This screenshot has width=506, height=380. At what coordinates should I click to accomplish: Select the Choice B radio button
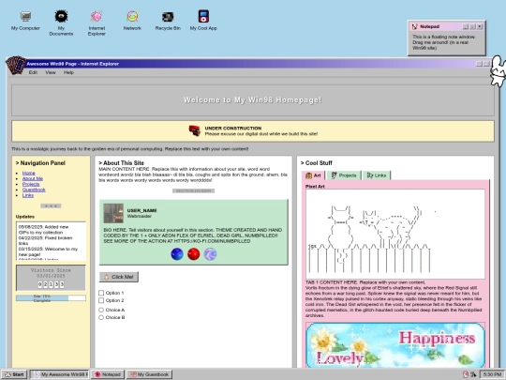pos(101,318)
